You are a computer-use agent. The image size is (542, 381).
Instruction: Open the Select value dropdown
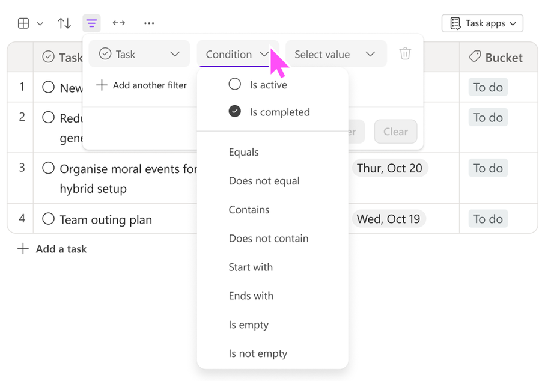335,53
